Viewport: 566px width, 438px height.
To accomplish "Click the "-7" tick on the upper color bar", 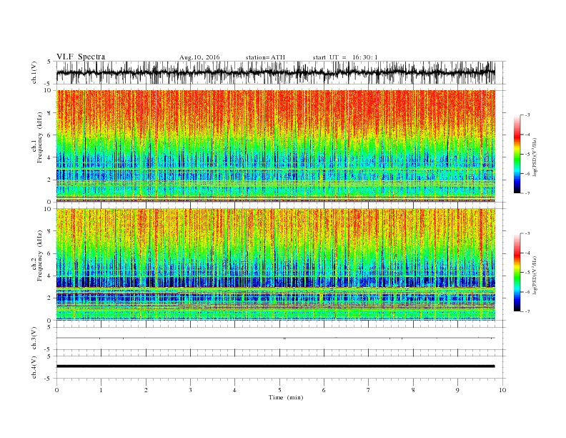I will [527, 193].
